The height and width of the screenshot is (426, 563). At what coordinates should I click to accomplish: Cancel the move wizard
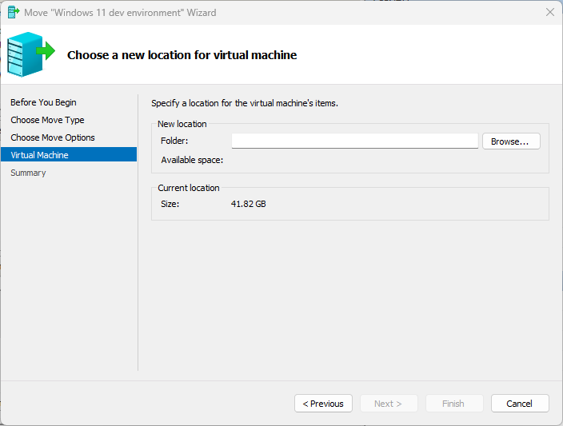click(x=519, y=404)
